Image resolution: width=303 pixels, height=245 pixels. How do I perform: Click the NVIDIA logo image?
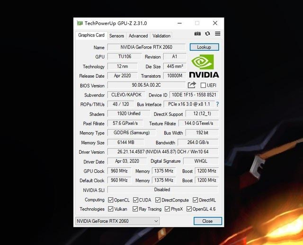click(204, 66)
